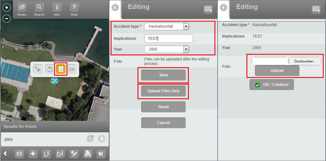Open the Help tool
This screenshot has height=161, width=326.
pos(74,9)
